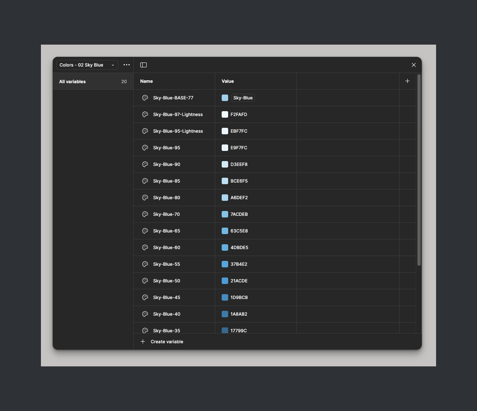Click the Name column header
The height and width of the screenshot is (411, 477).
(x=146, y=81)
